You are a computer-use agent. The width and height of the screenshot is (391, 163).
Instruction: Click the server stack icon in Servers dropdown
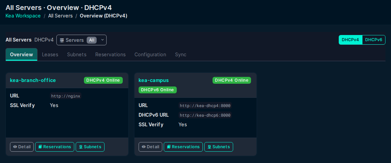62,40
